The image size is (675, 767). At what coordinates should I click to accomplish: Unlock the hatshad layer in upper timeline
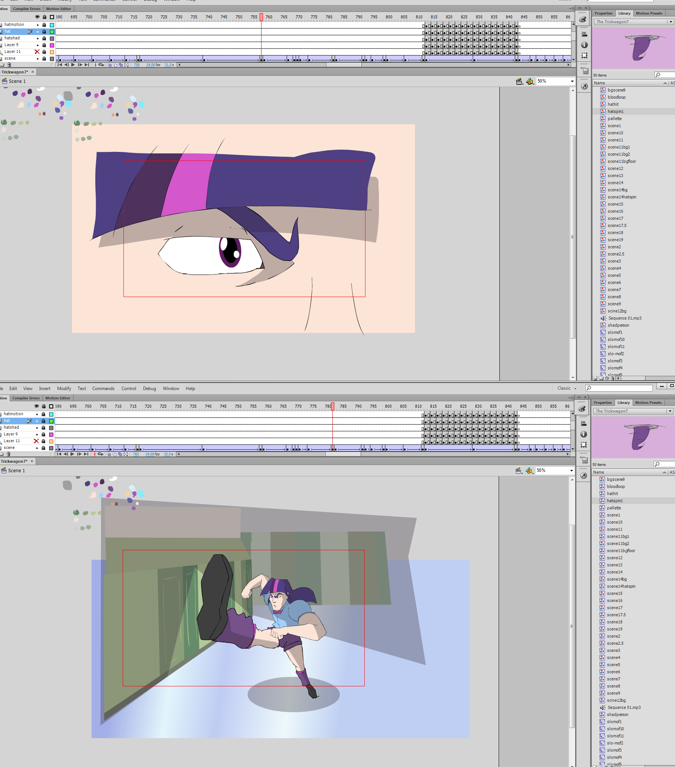point(44,38)
